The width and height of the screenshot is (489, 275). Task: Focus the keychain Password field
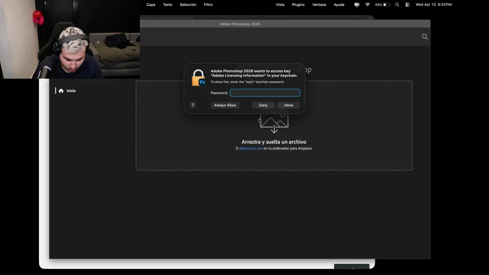265,93
